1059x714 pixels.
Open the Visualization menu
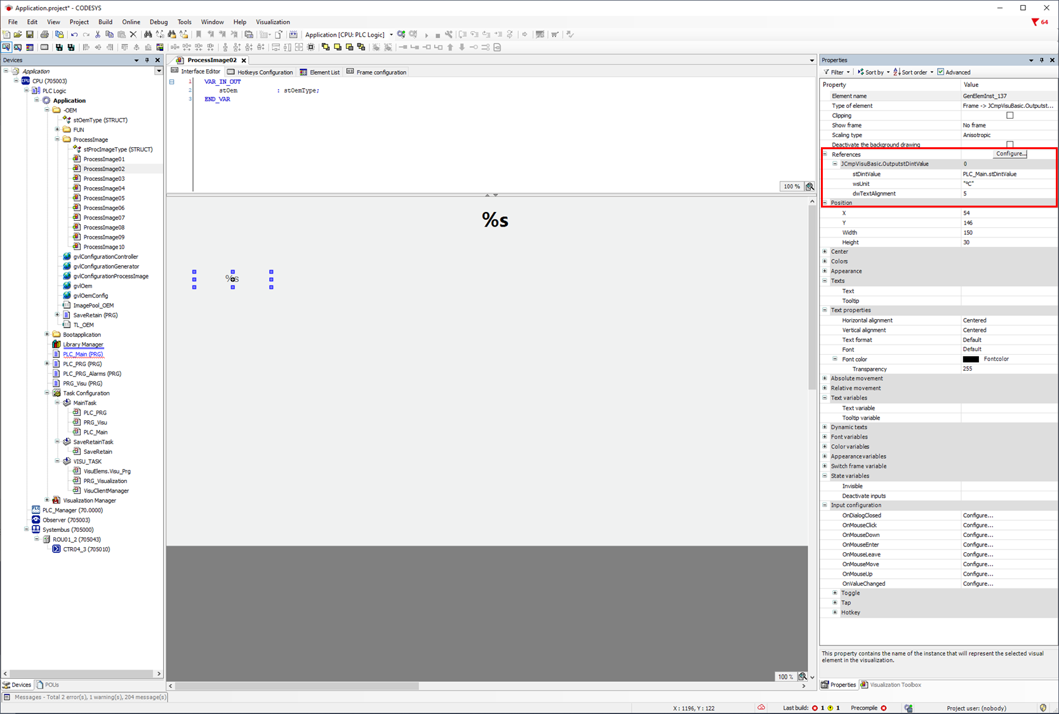272,22
